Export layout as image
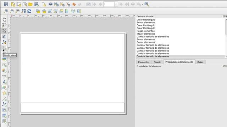 pos(56,4)
